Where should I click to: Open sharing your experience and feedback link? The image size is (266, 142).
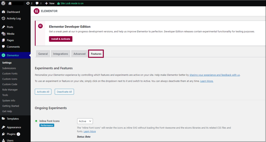[x=215, y=75]
